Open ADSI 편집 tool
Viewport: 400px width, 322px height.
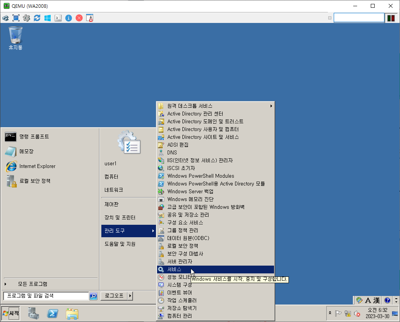216,145
